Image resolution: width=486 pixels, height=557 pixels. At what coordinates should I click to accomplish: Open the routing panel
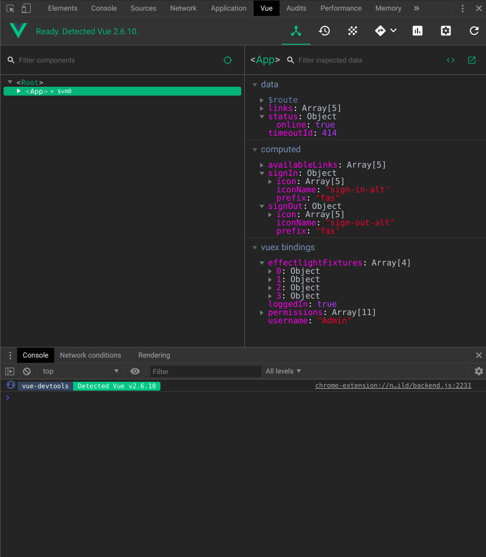(x=381, y=31)
